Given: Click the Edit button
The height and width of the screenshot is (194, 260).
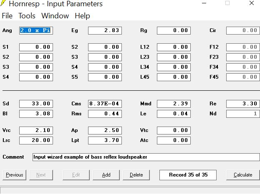Looking at the screenshot, I should coord(76,175).
